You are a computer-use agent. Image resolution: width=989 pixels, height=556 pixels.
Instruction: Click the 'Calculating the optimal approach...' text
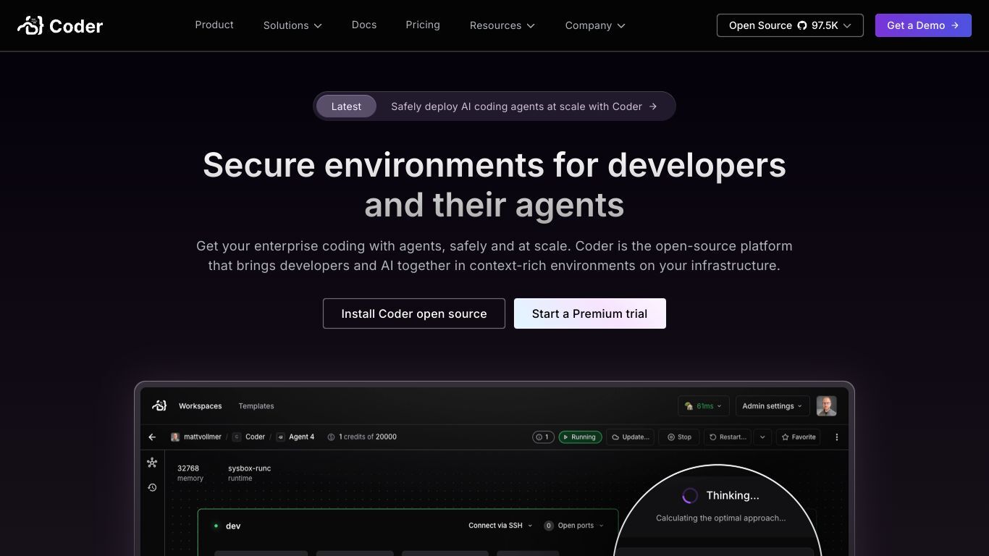[x=720, y=518]
